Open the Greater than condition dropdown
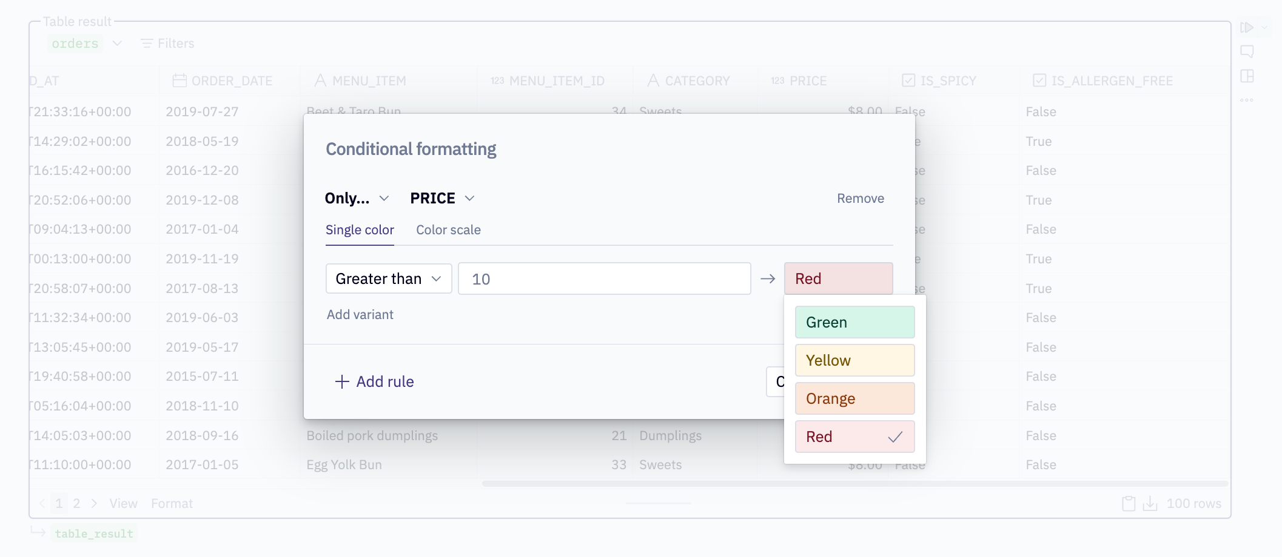The image size is (1282, 557). pos(388,278)
